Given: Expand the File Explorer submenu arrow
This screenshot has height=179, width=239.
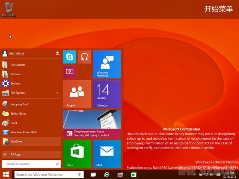Looking at the screenshot, I should [x=57, y=93].
